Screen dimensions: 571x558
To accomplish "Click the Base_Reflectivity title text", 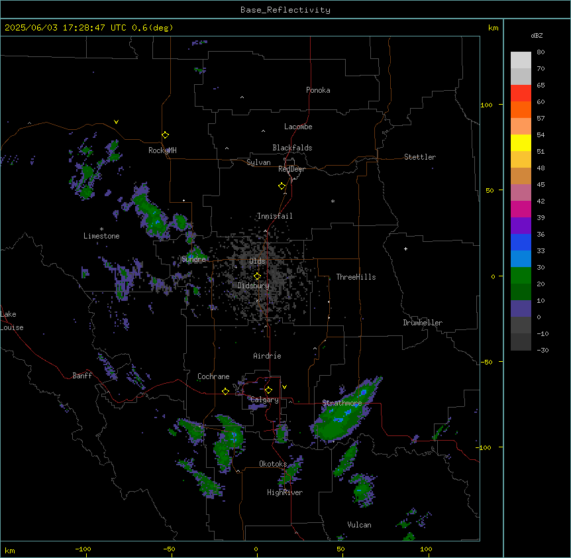I will 285,10.
